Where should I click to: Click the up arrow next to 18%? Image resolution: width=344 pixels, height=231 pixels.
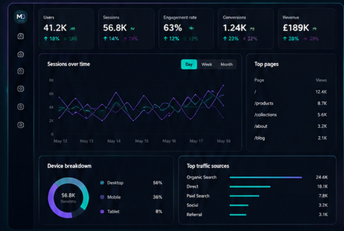click(x=46, y=38)
